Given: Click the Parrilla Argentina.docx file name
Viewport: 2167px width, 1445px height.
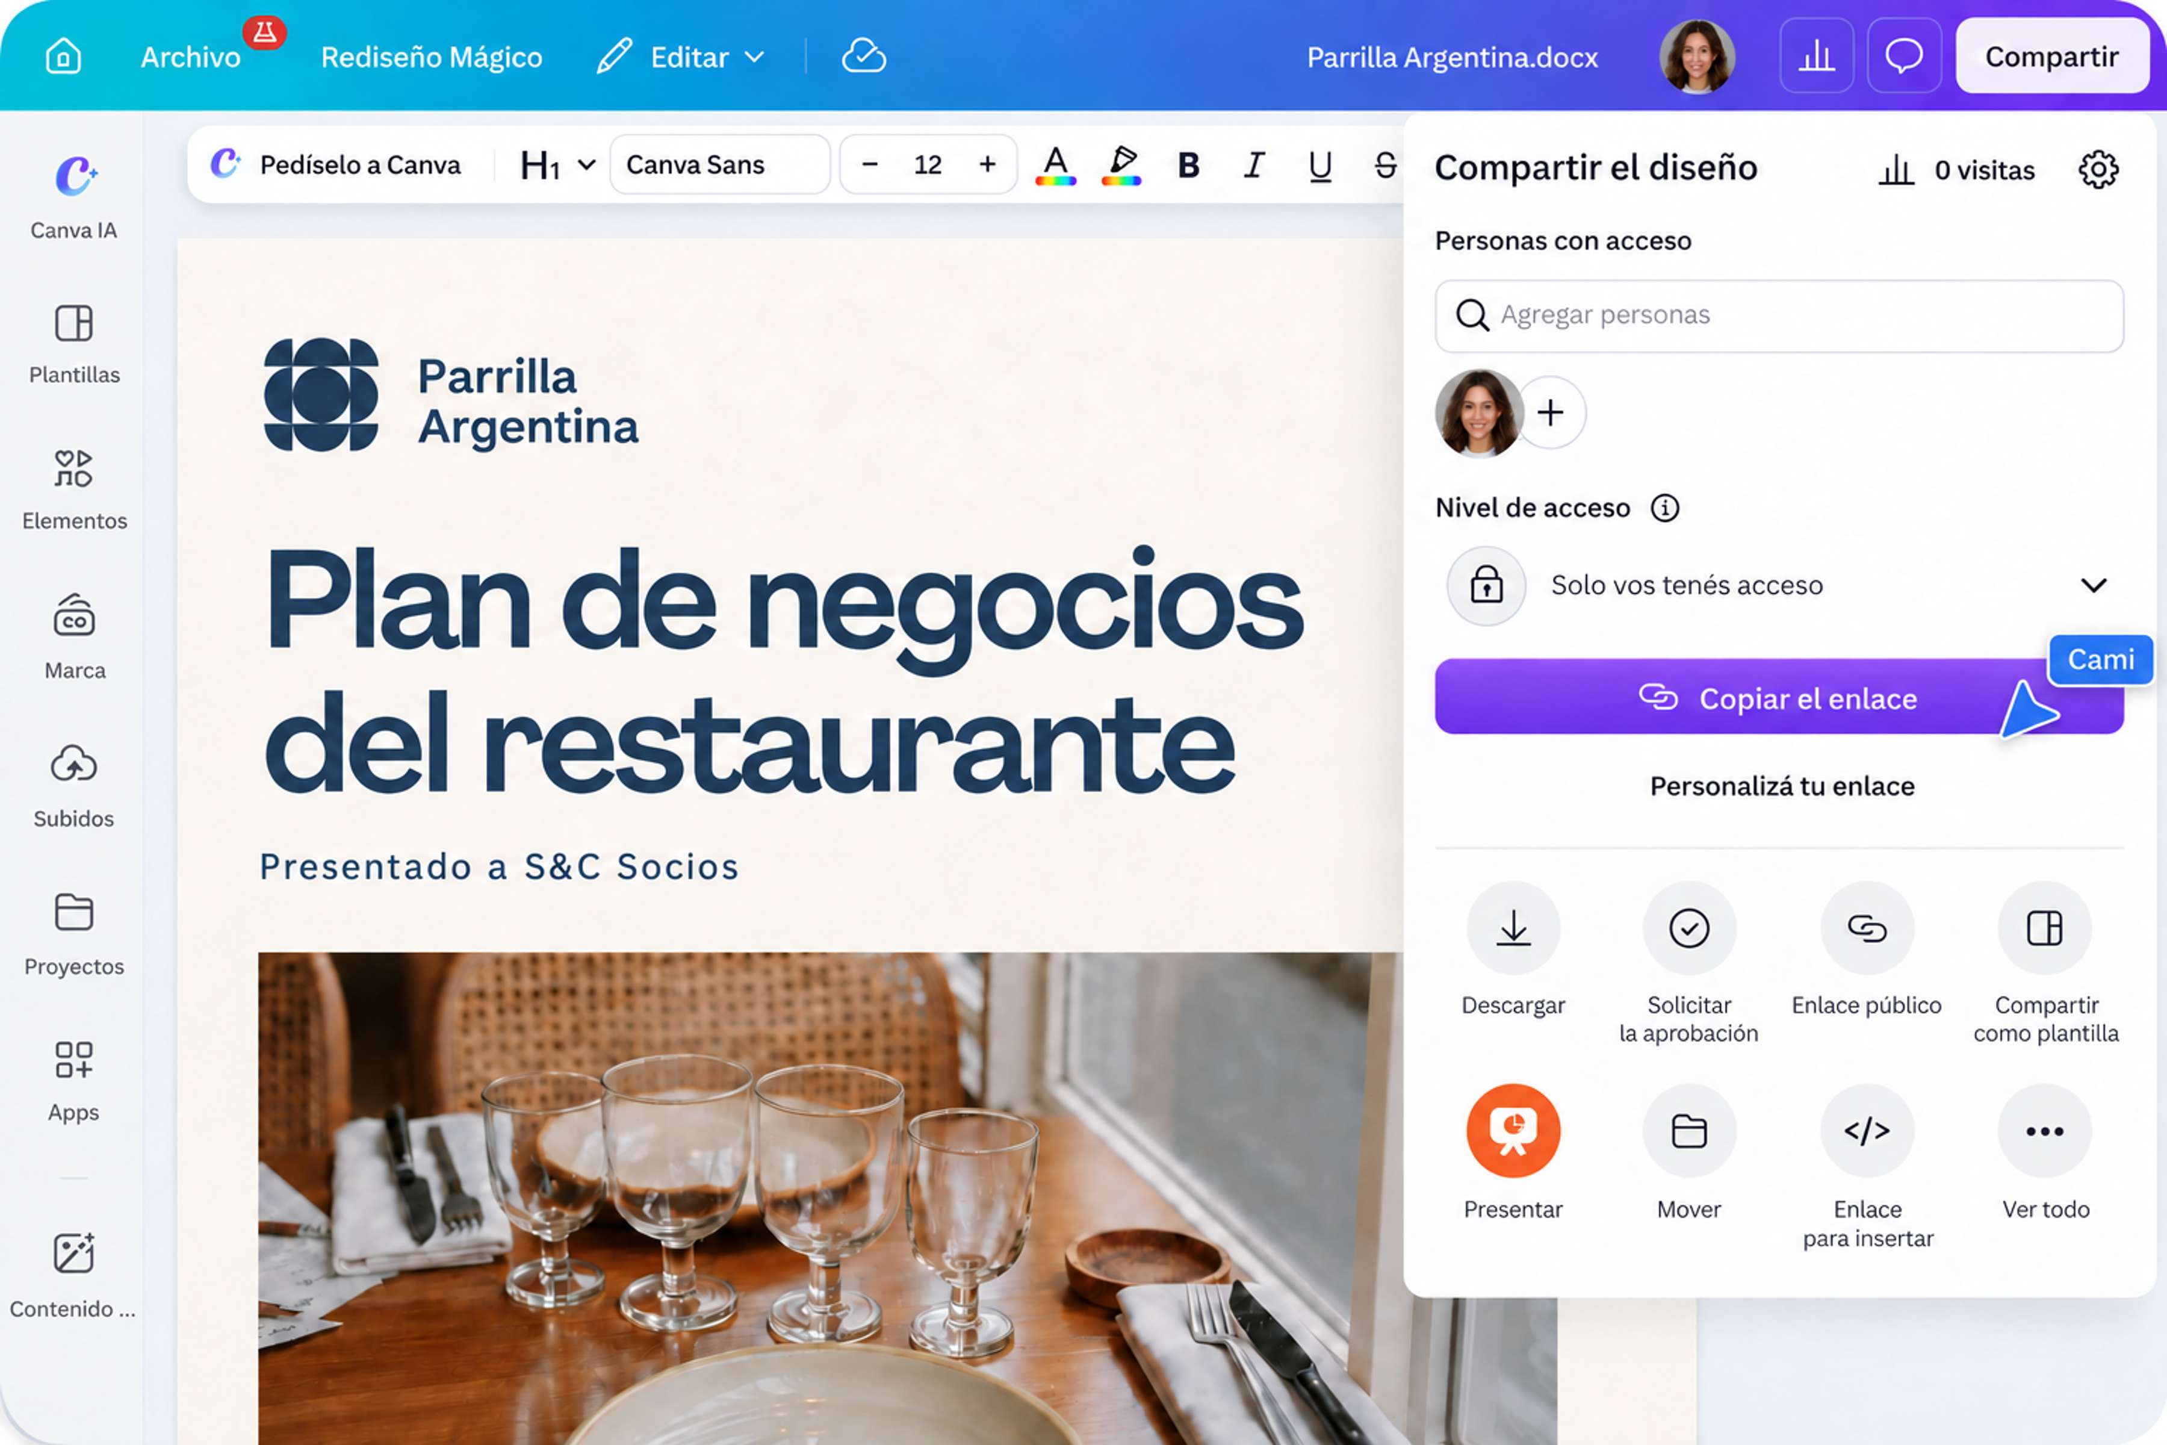Looking at the screenshot, I should (x=1452, y=57).
